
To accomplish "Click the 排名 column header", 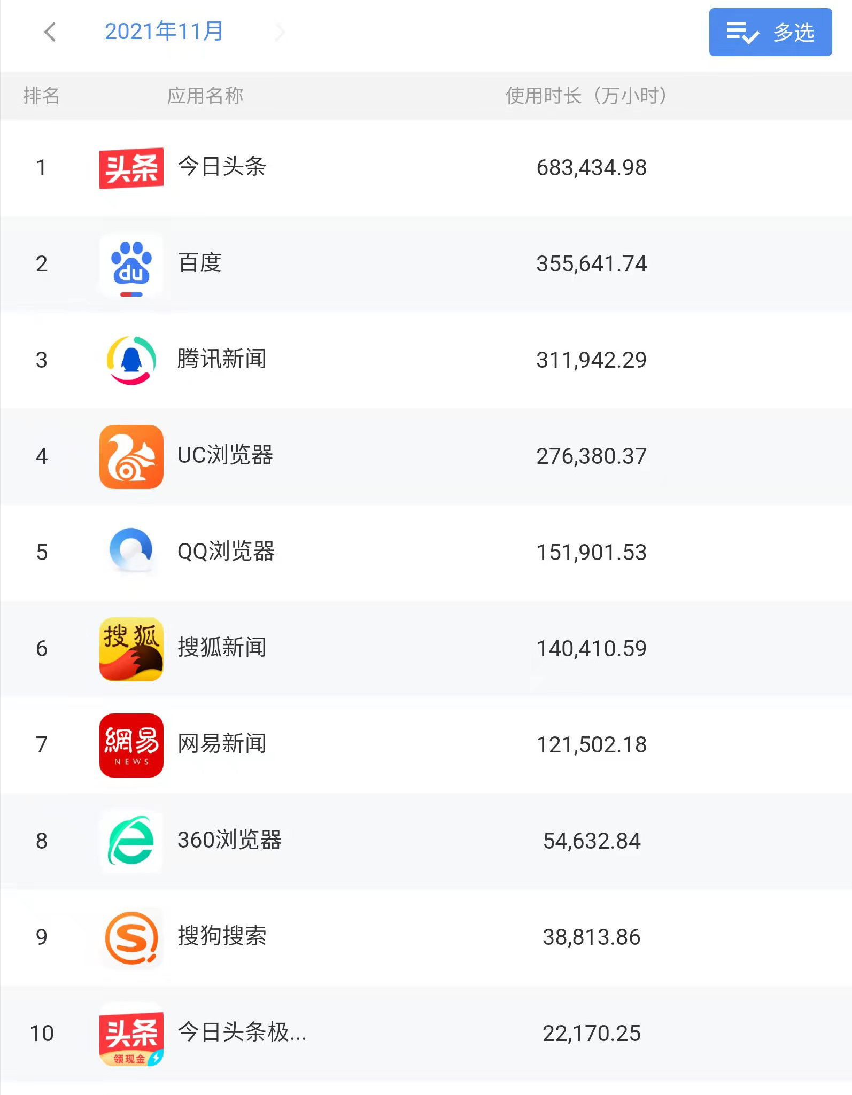I will click(41, 96).
